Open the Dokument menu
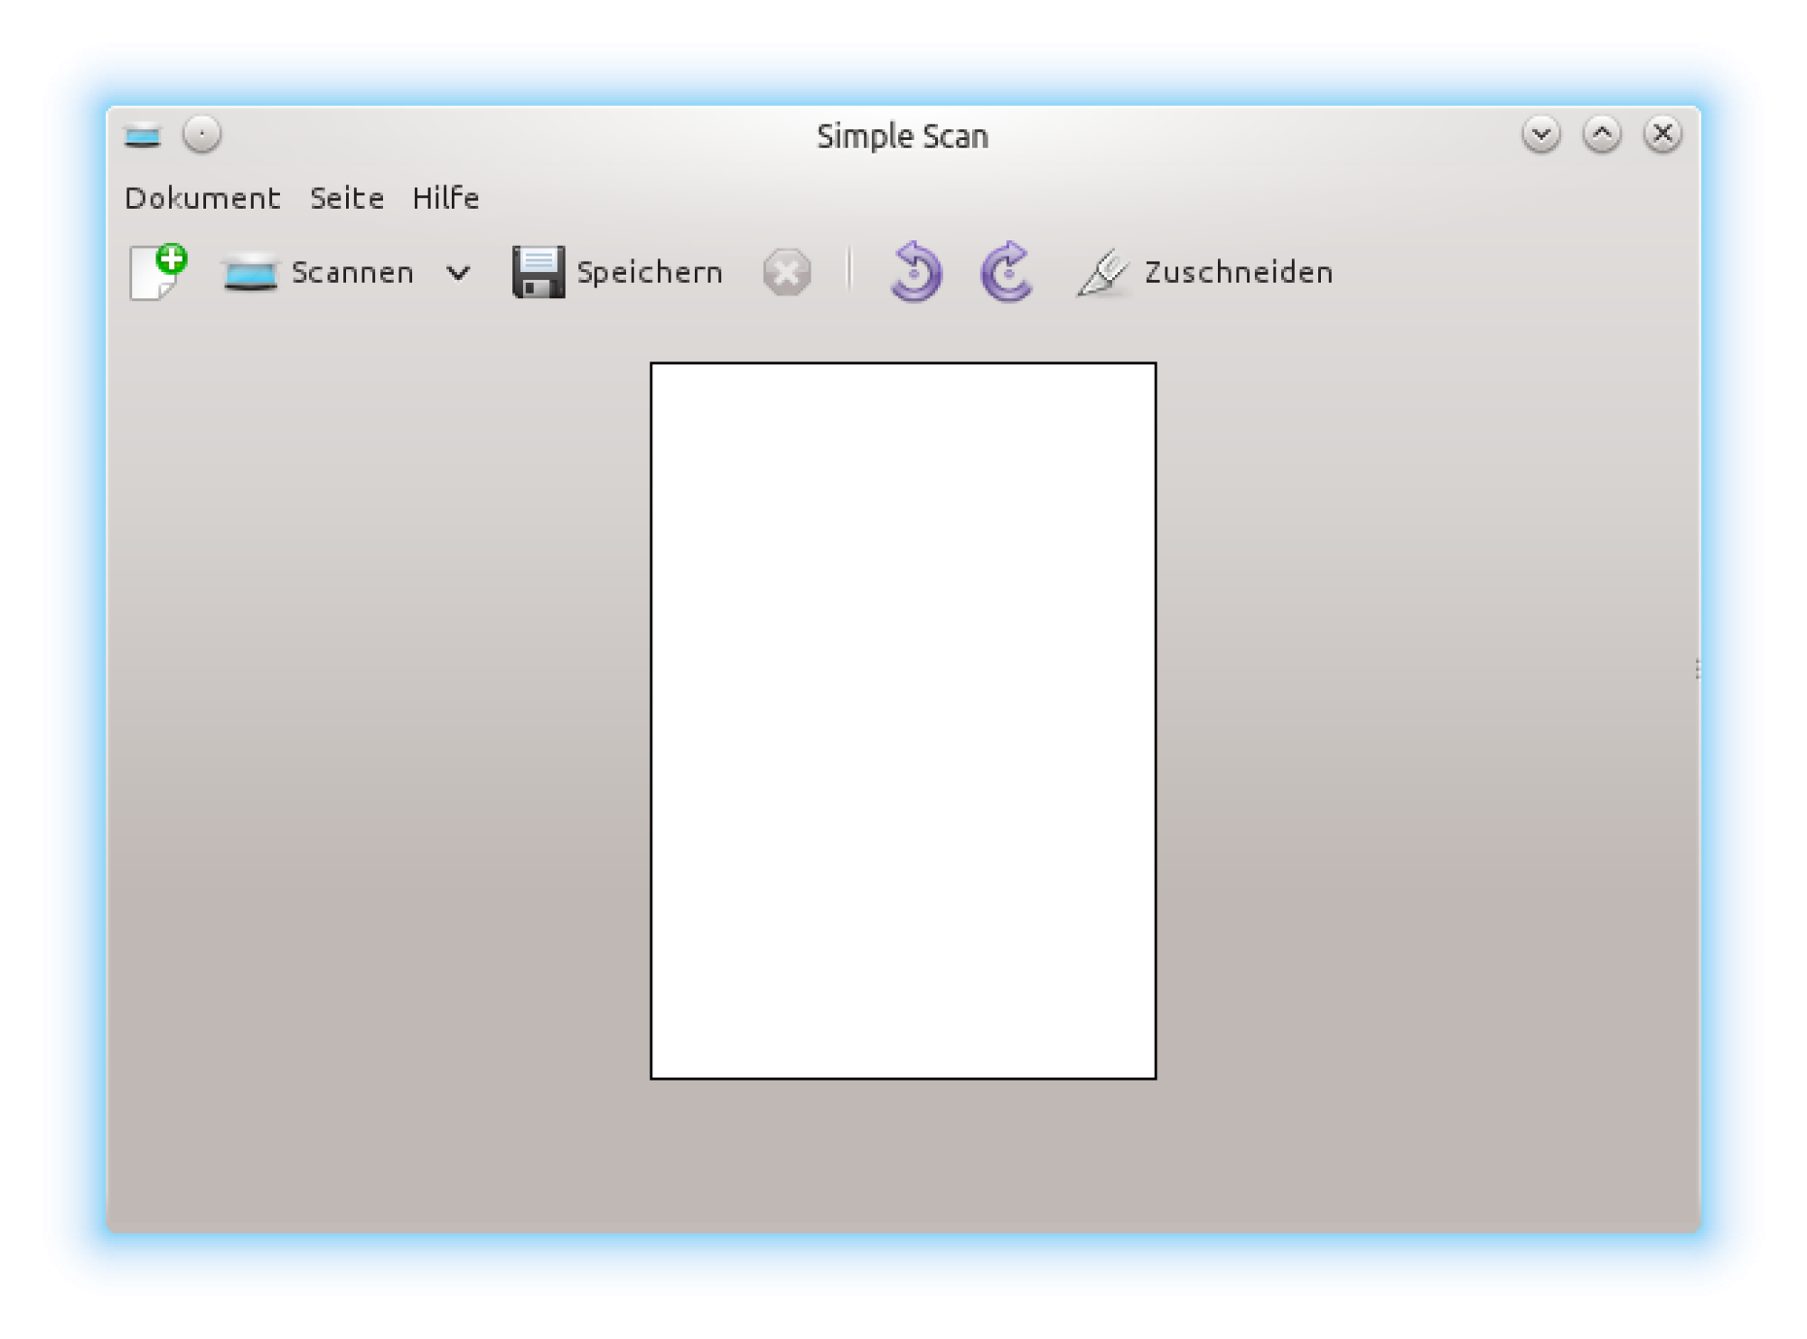This screenshot has height=1339, width=1807. (x=202, y=198)
